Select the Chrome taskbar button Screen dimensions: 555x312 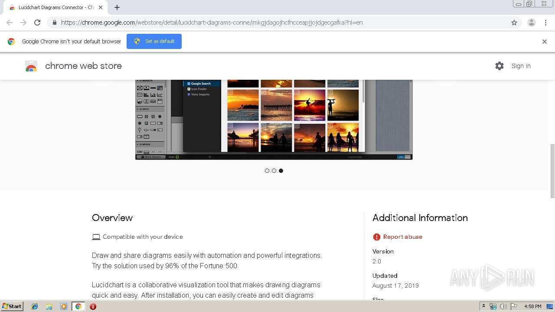78,306
